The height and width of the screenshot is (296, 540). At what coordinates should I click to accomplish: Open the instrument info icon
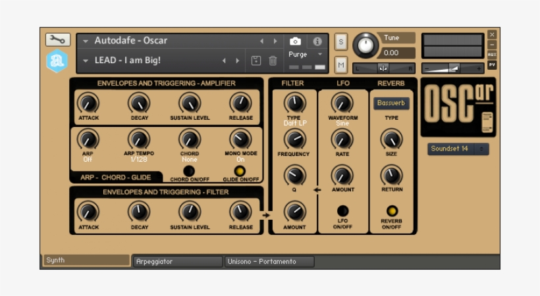click(x=317, y=41)
